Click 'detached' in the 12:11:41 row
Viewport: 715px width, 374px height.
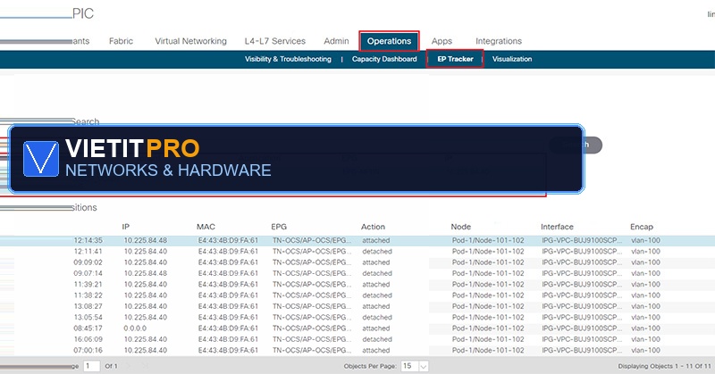[x=377, y=252]
